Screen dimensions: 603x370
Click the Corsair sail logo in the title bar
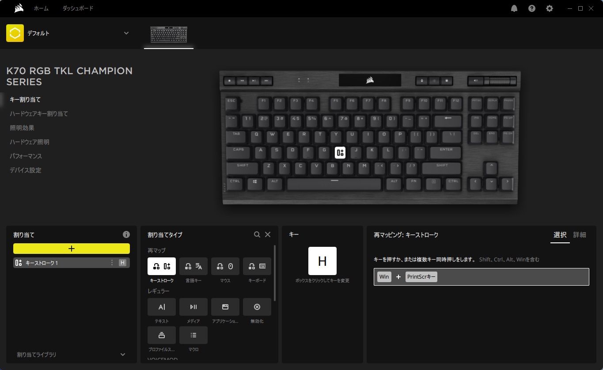pos(19,8)
